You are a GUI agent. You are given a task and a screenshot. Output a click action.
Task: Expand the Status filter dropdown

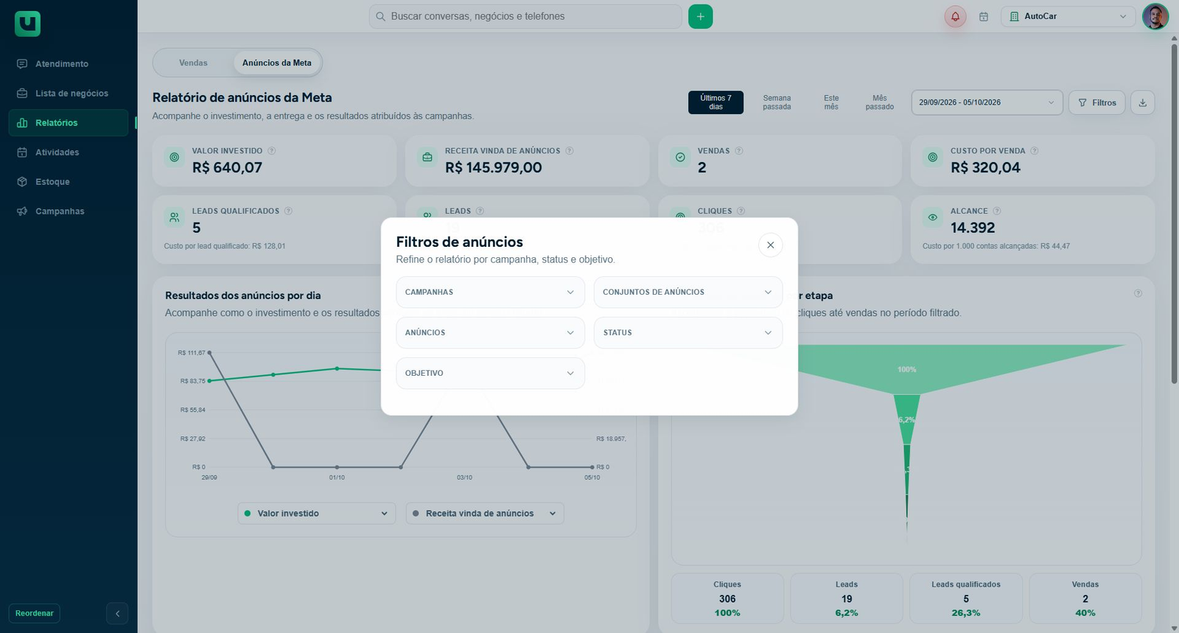[688, 333]
